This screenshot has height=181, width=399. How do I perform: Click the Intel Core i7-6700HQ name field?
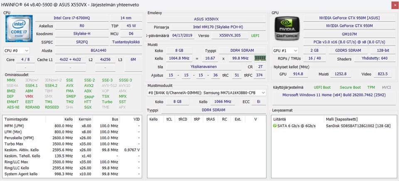pyautogui.click(x=74, y=18)
